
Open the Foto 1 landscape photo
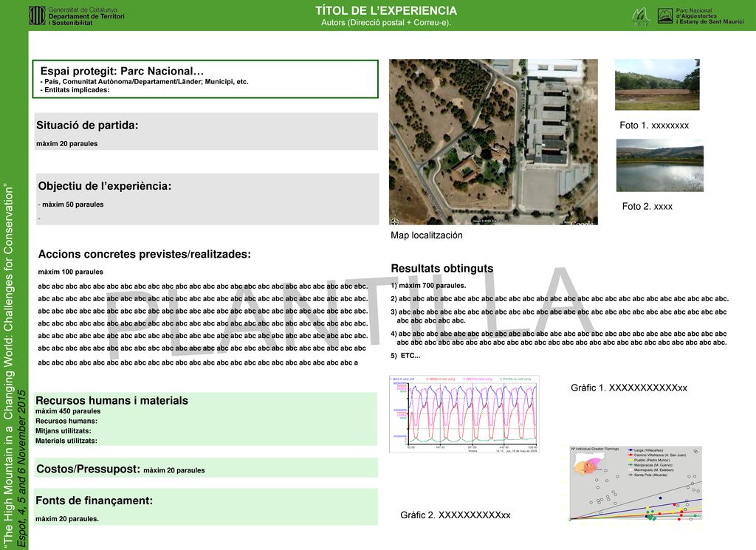[657, 85]
